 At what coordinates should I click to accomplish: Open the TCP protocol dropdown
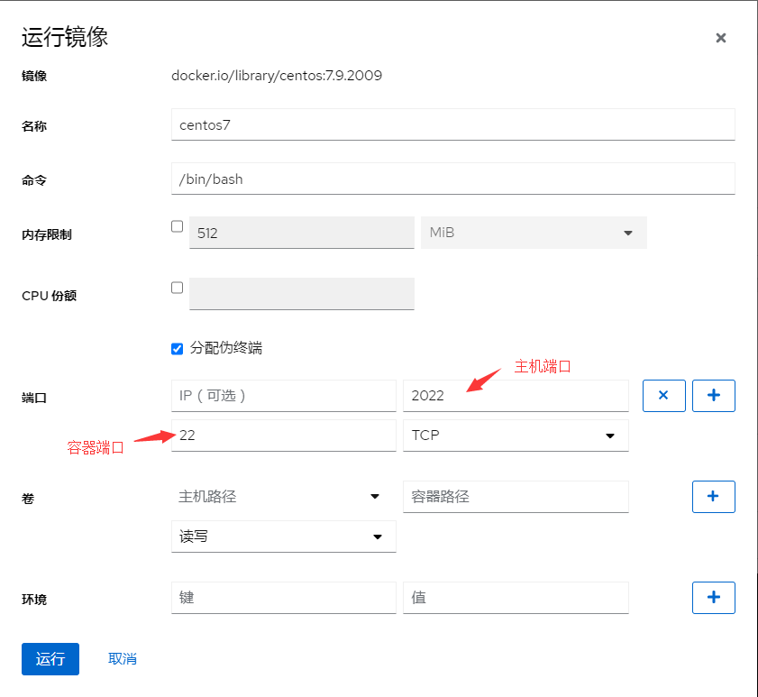coord(516,436)
